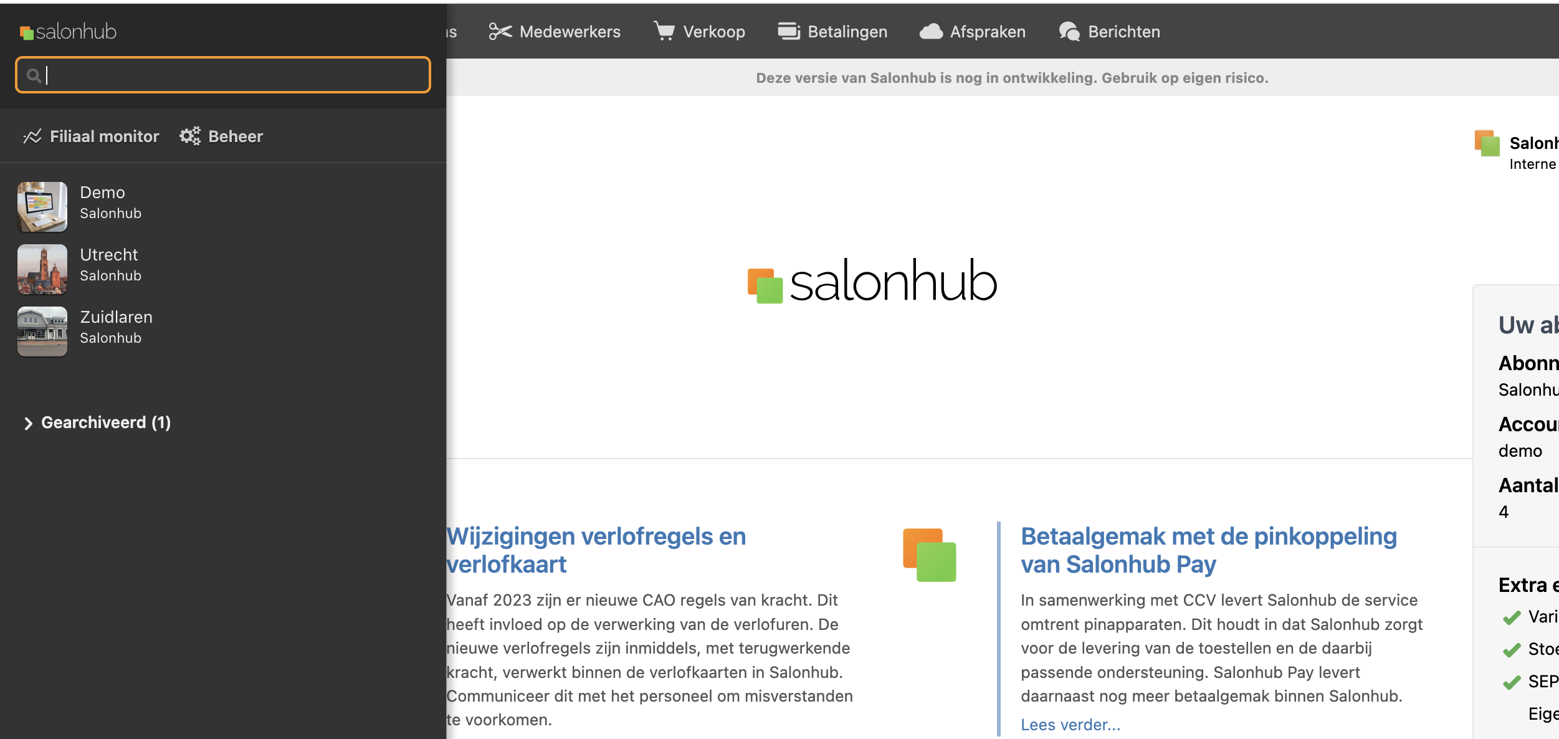Viewport: 1559px width, 739px height.
Task: Click the cloud Afspraken icon
Action: point(931,31)
